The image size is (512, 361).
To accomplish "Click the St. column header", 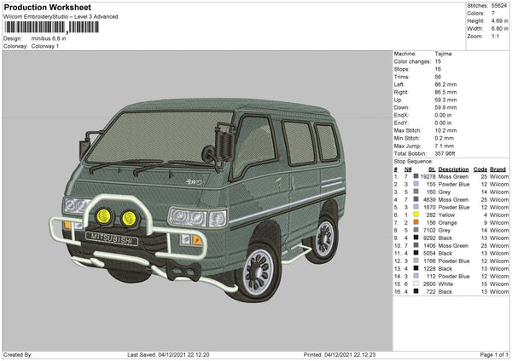I will [433, 169].
